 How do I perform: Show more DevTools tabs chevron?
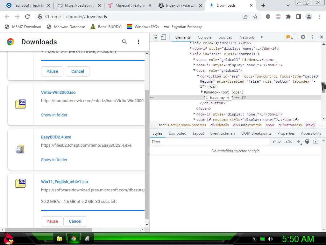click(262, 37)
